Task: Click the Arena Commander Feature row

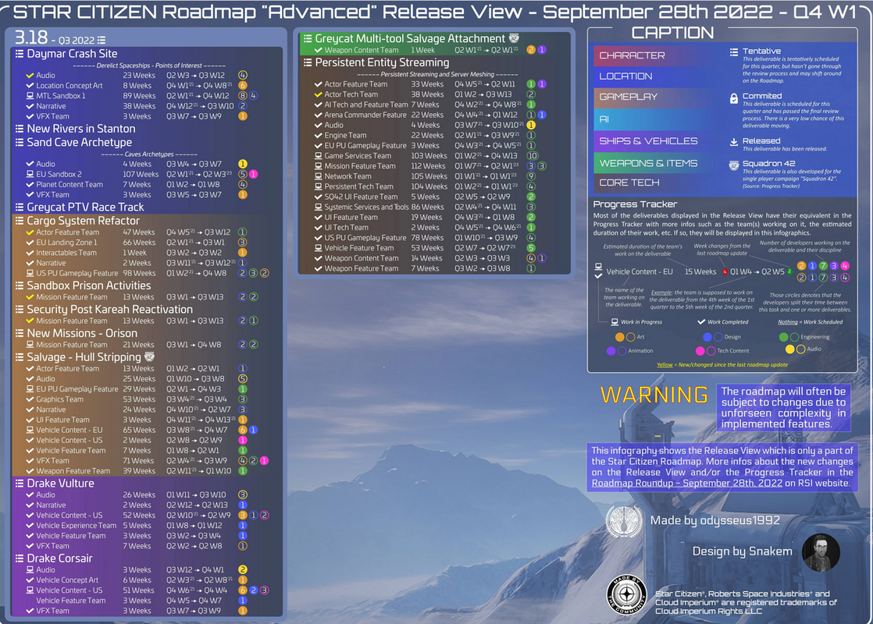Action: tap(429, 115)
